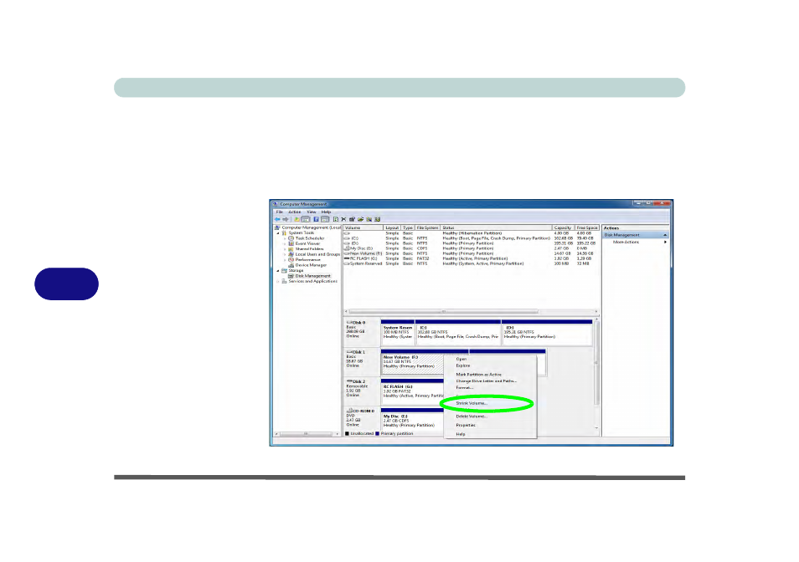
Task: Click the Back arrow toolbar icon
Action: pyautogui.click(x=277, y=219)
